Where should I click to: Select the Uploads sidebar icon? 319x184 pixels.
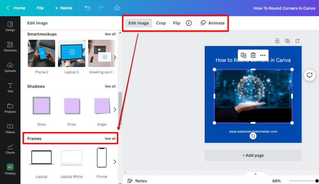10,67
